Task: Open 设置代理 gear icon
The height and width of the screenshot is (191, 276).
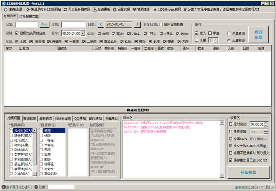Action: [115, 10]
